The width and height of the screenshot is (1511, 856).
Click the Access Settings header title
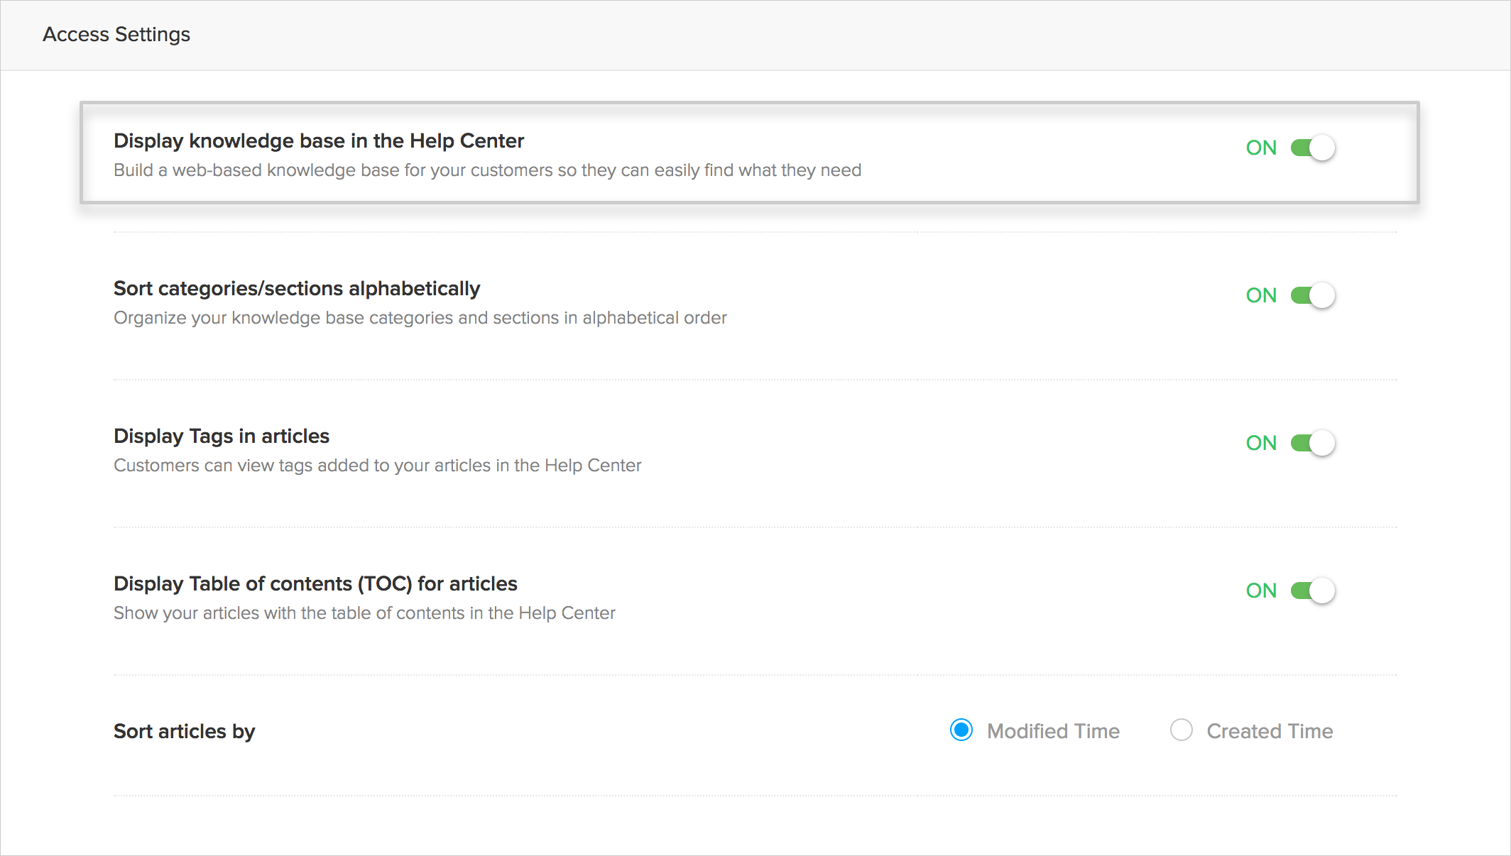click(116, 34)
